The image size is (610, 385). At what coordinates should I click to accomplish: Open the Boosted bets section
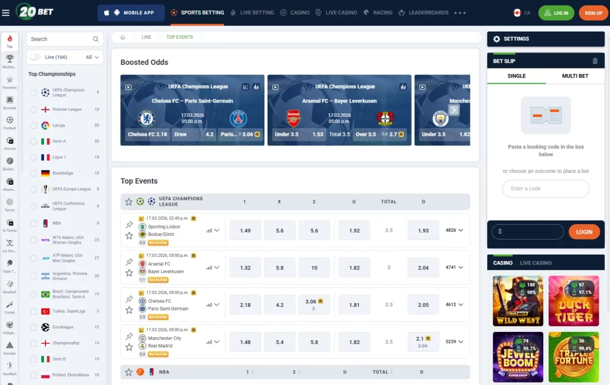point(9,98)
